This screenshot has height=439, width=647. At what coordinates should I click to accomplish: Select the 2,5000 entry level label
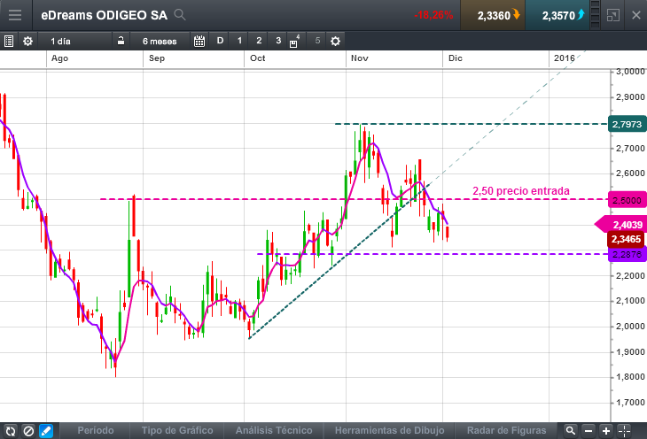pyautogui.click(x=628, y=200)
